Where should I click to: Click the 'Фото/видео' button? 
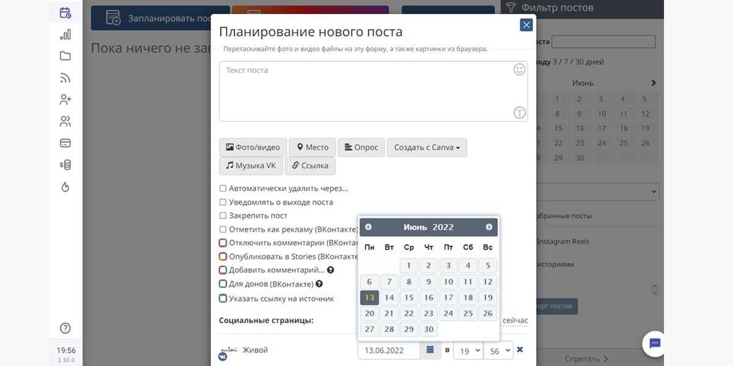coord(253,148)
